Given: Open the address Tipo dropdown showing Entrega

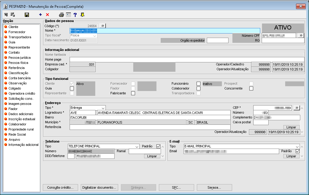Looking at the screenshot, I should (103, 108).
